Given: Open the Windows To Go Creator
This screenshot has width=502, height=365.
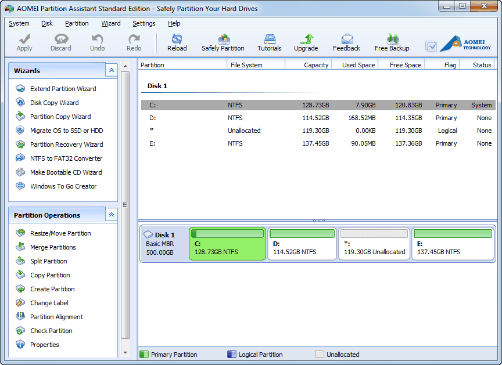Looking at the screenshot, I should tap(56, 186).
